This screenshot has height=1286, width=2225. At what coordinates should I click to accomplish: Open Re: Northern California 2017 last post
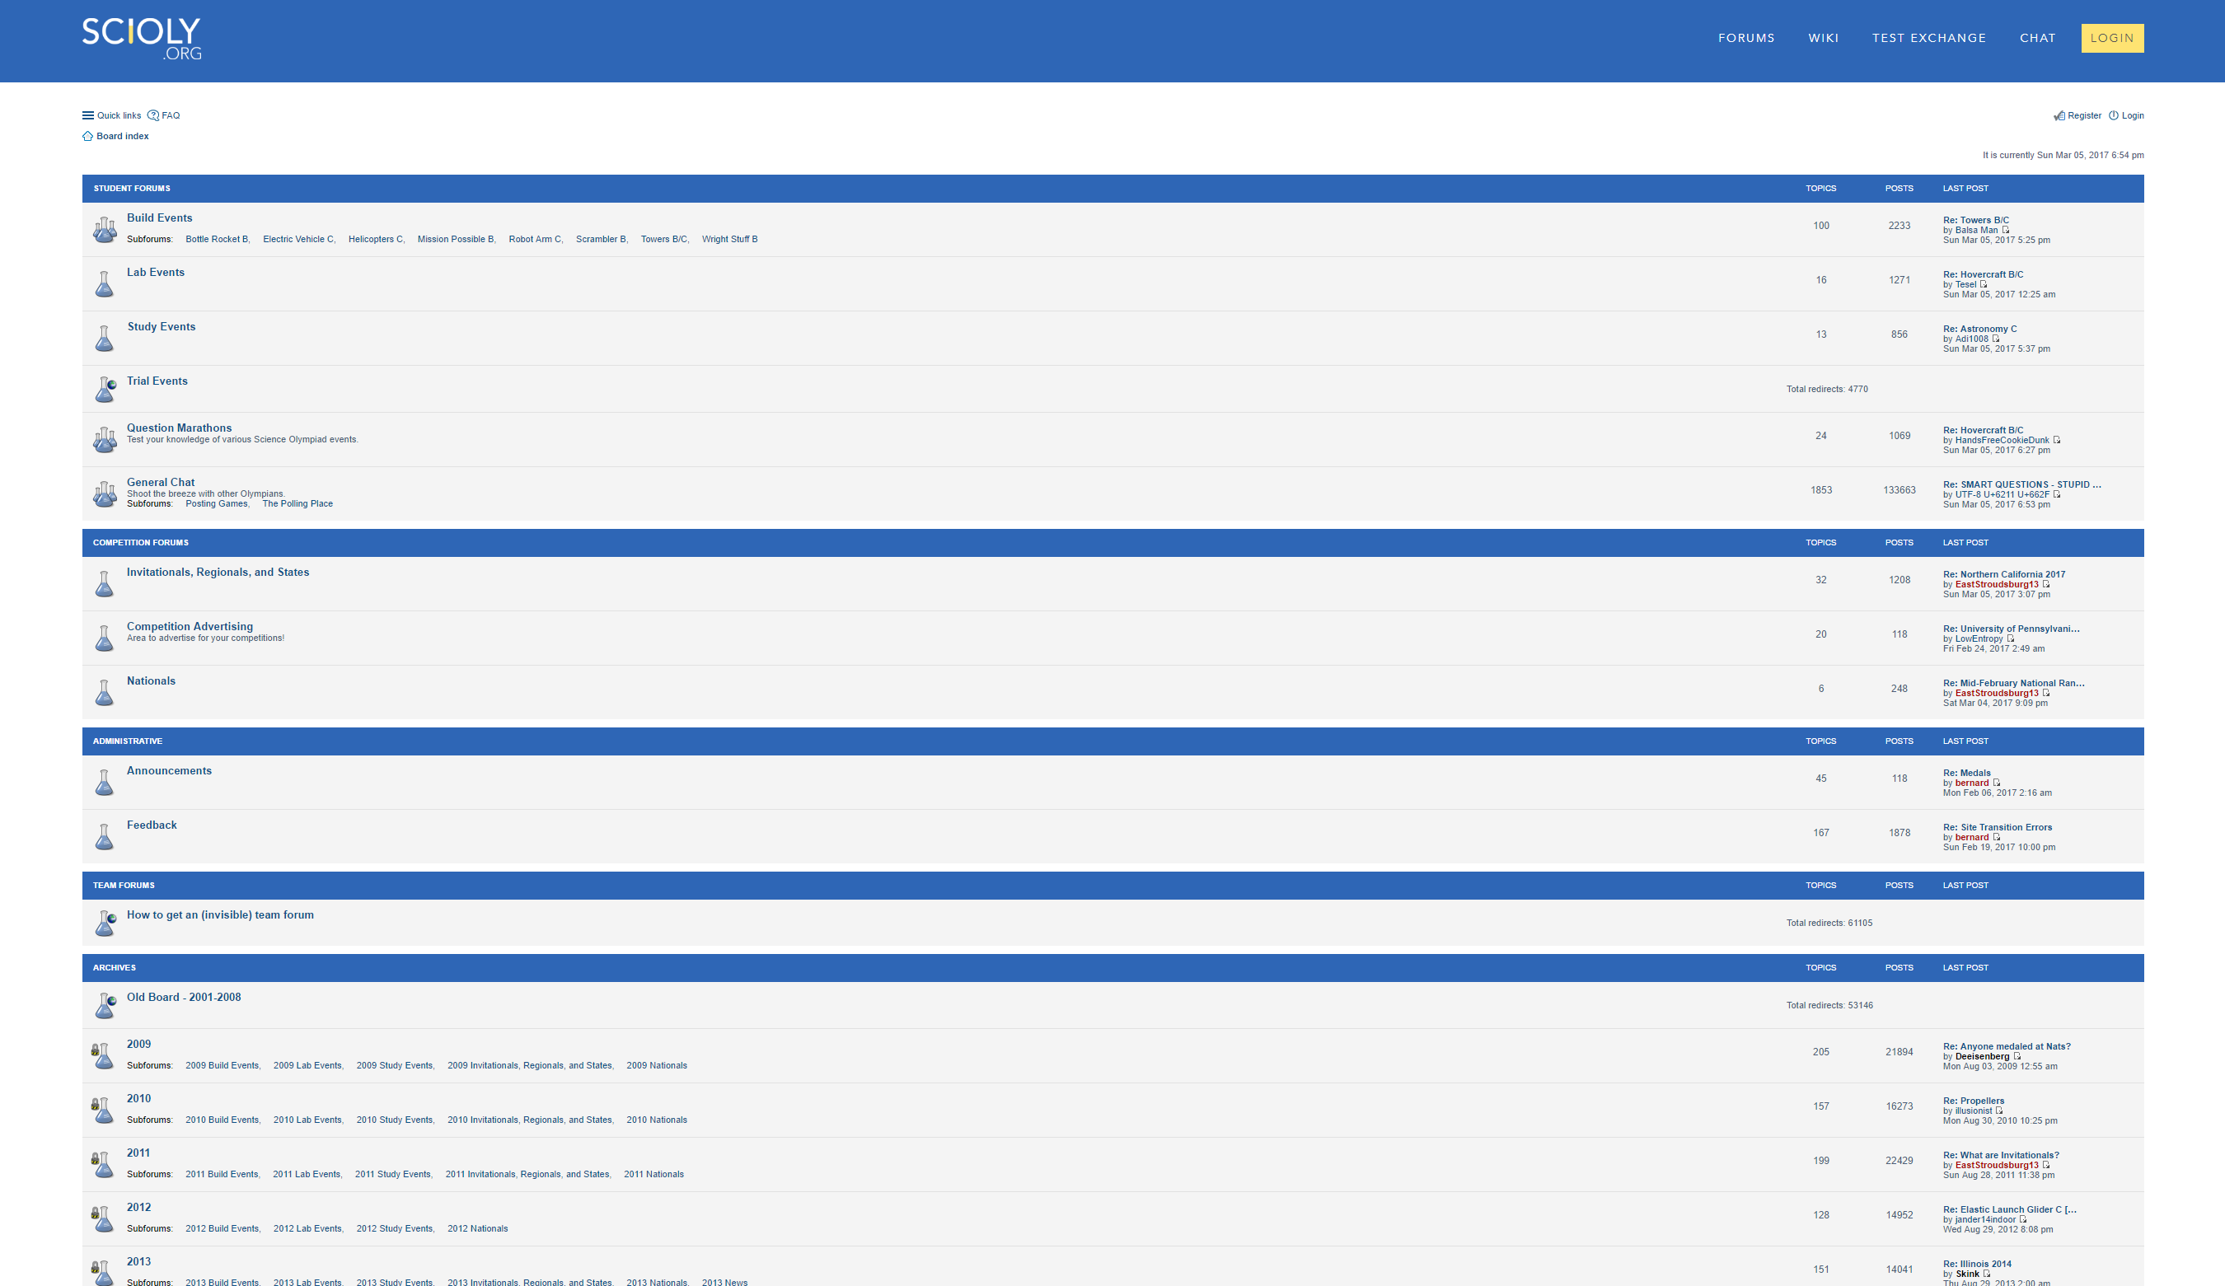[2003, 574]
